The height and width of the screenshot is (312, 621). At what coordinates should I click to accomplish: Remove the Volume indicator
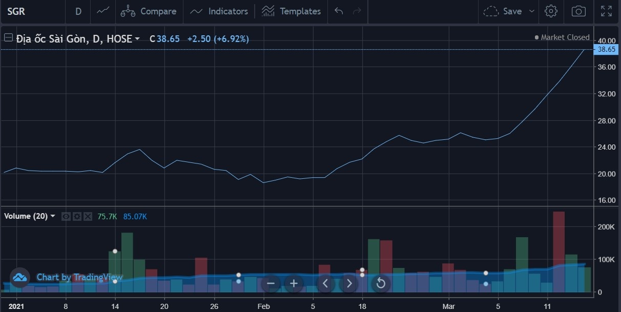click(x=88, y=217)
